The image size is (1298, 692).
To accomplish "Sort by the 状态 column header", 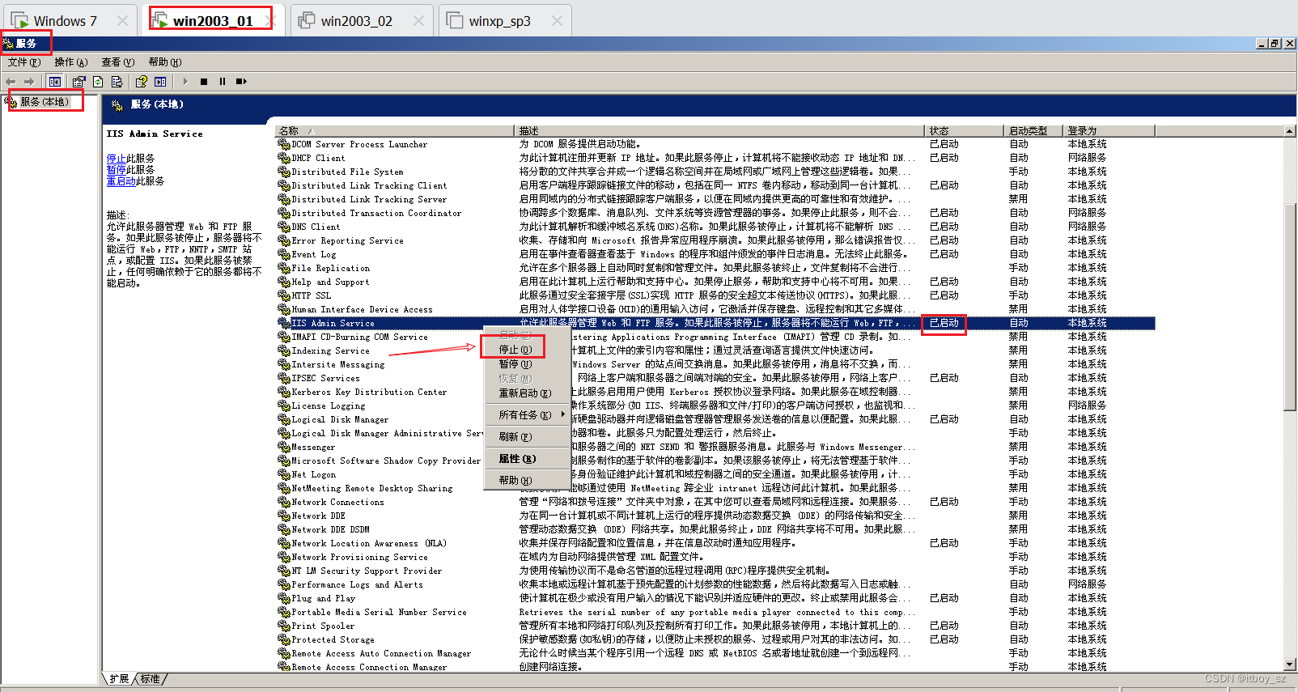I will click(x=964, y=130).
